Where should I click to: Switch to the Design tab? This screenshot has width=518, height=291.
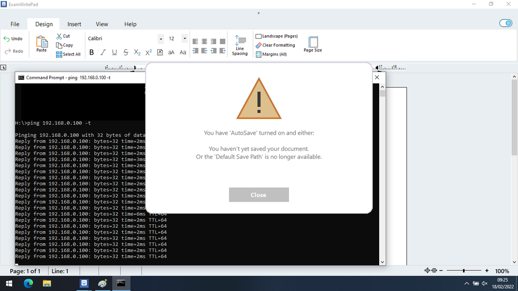pos(44,24)
